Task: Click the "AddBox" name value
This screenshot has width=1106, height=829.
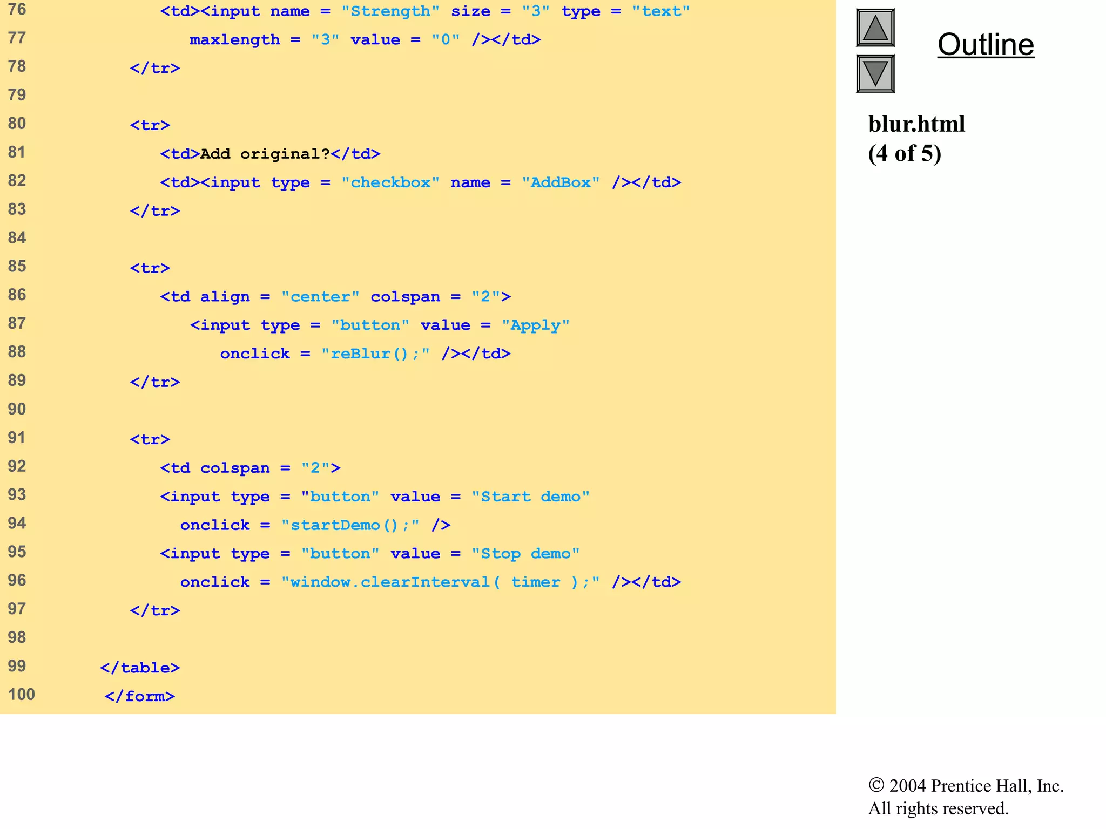Action: [561, 182]
